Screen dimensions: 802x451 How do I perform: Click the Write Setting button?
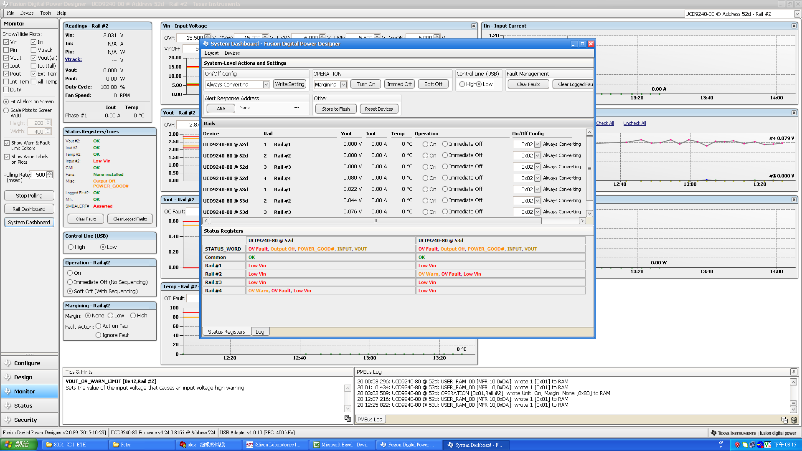[289, 84]
